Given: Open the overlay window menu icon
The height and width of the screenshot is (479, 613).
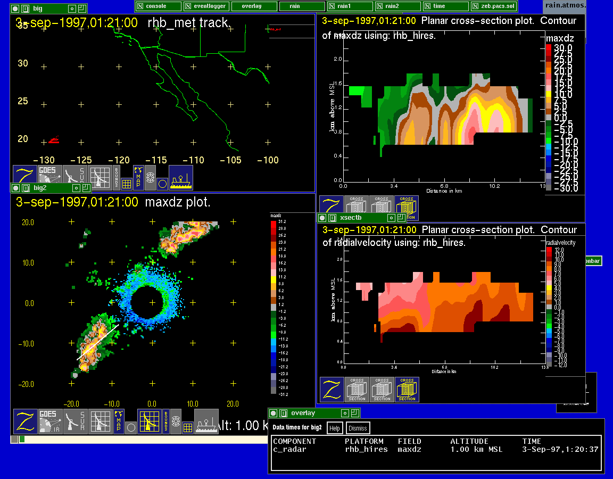Looking at the screenshot, I should click(x=283, y=413).
